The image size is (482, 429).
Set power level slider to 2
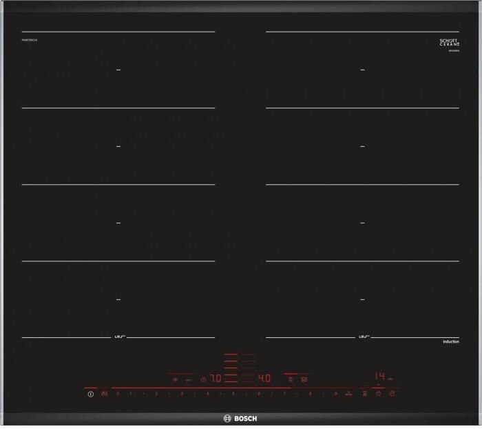tap(156, 394)
